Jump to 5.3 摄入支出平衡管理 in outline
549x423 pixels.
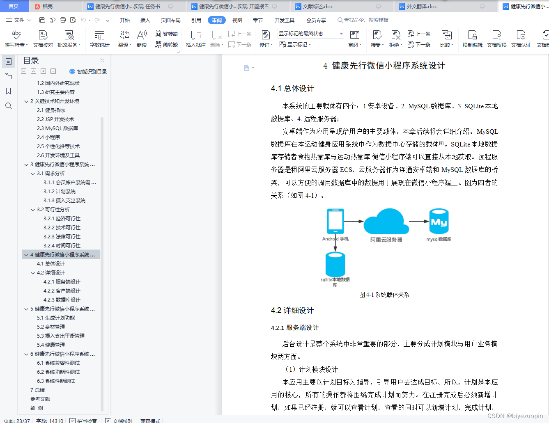point(61,336)
